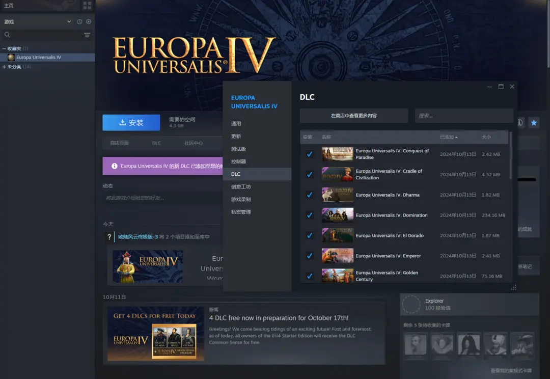Screen dimensions: 550x379
Task: Click the main page vertical scrollbar
Action: point(548,34)
